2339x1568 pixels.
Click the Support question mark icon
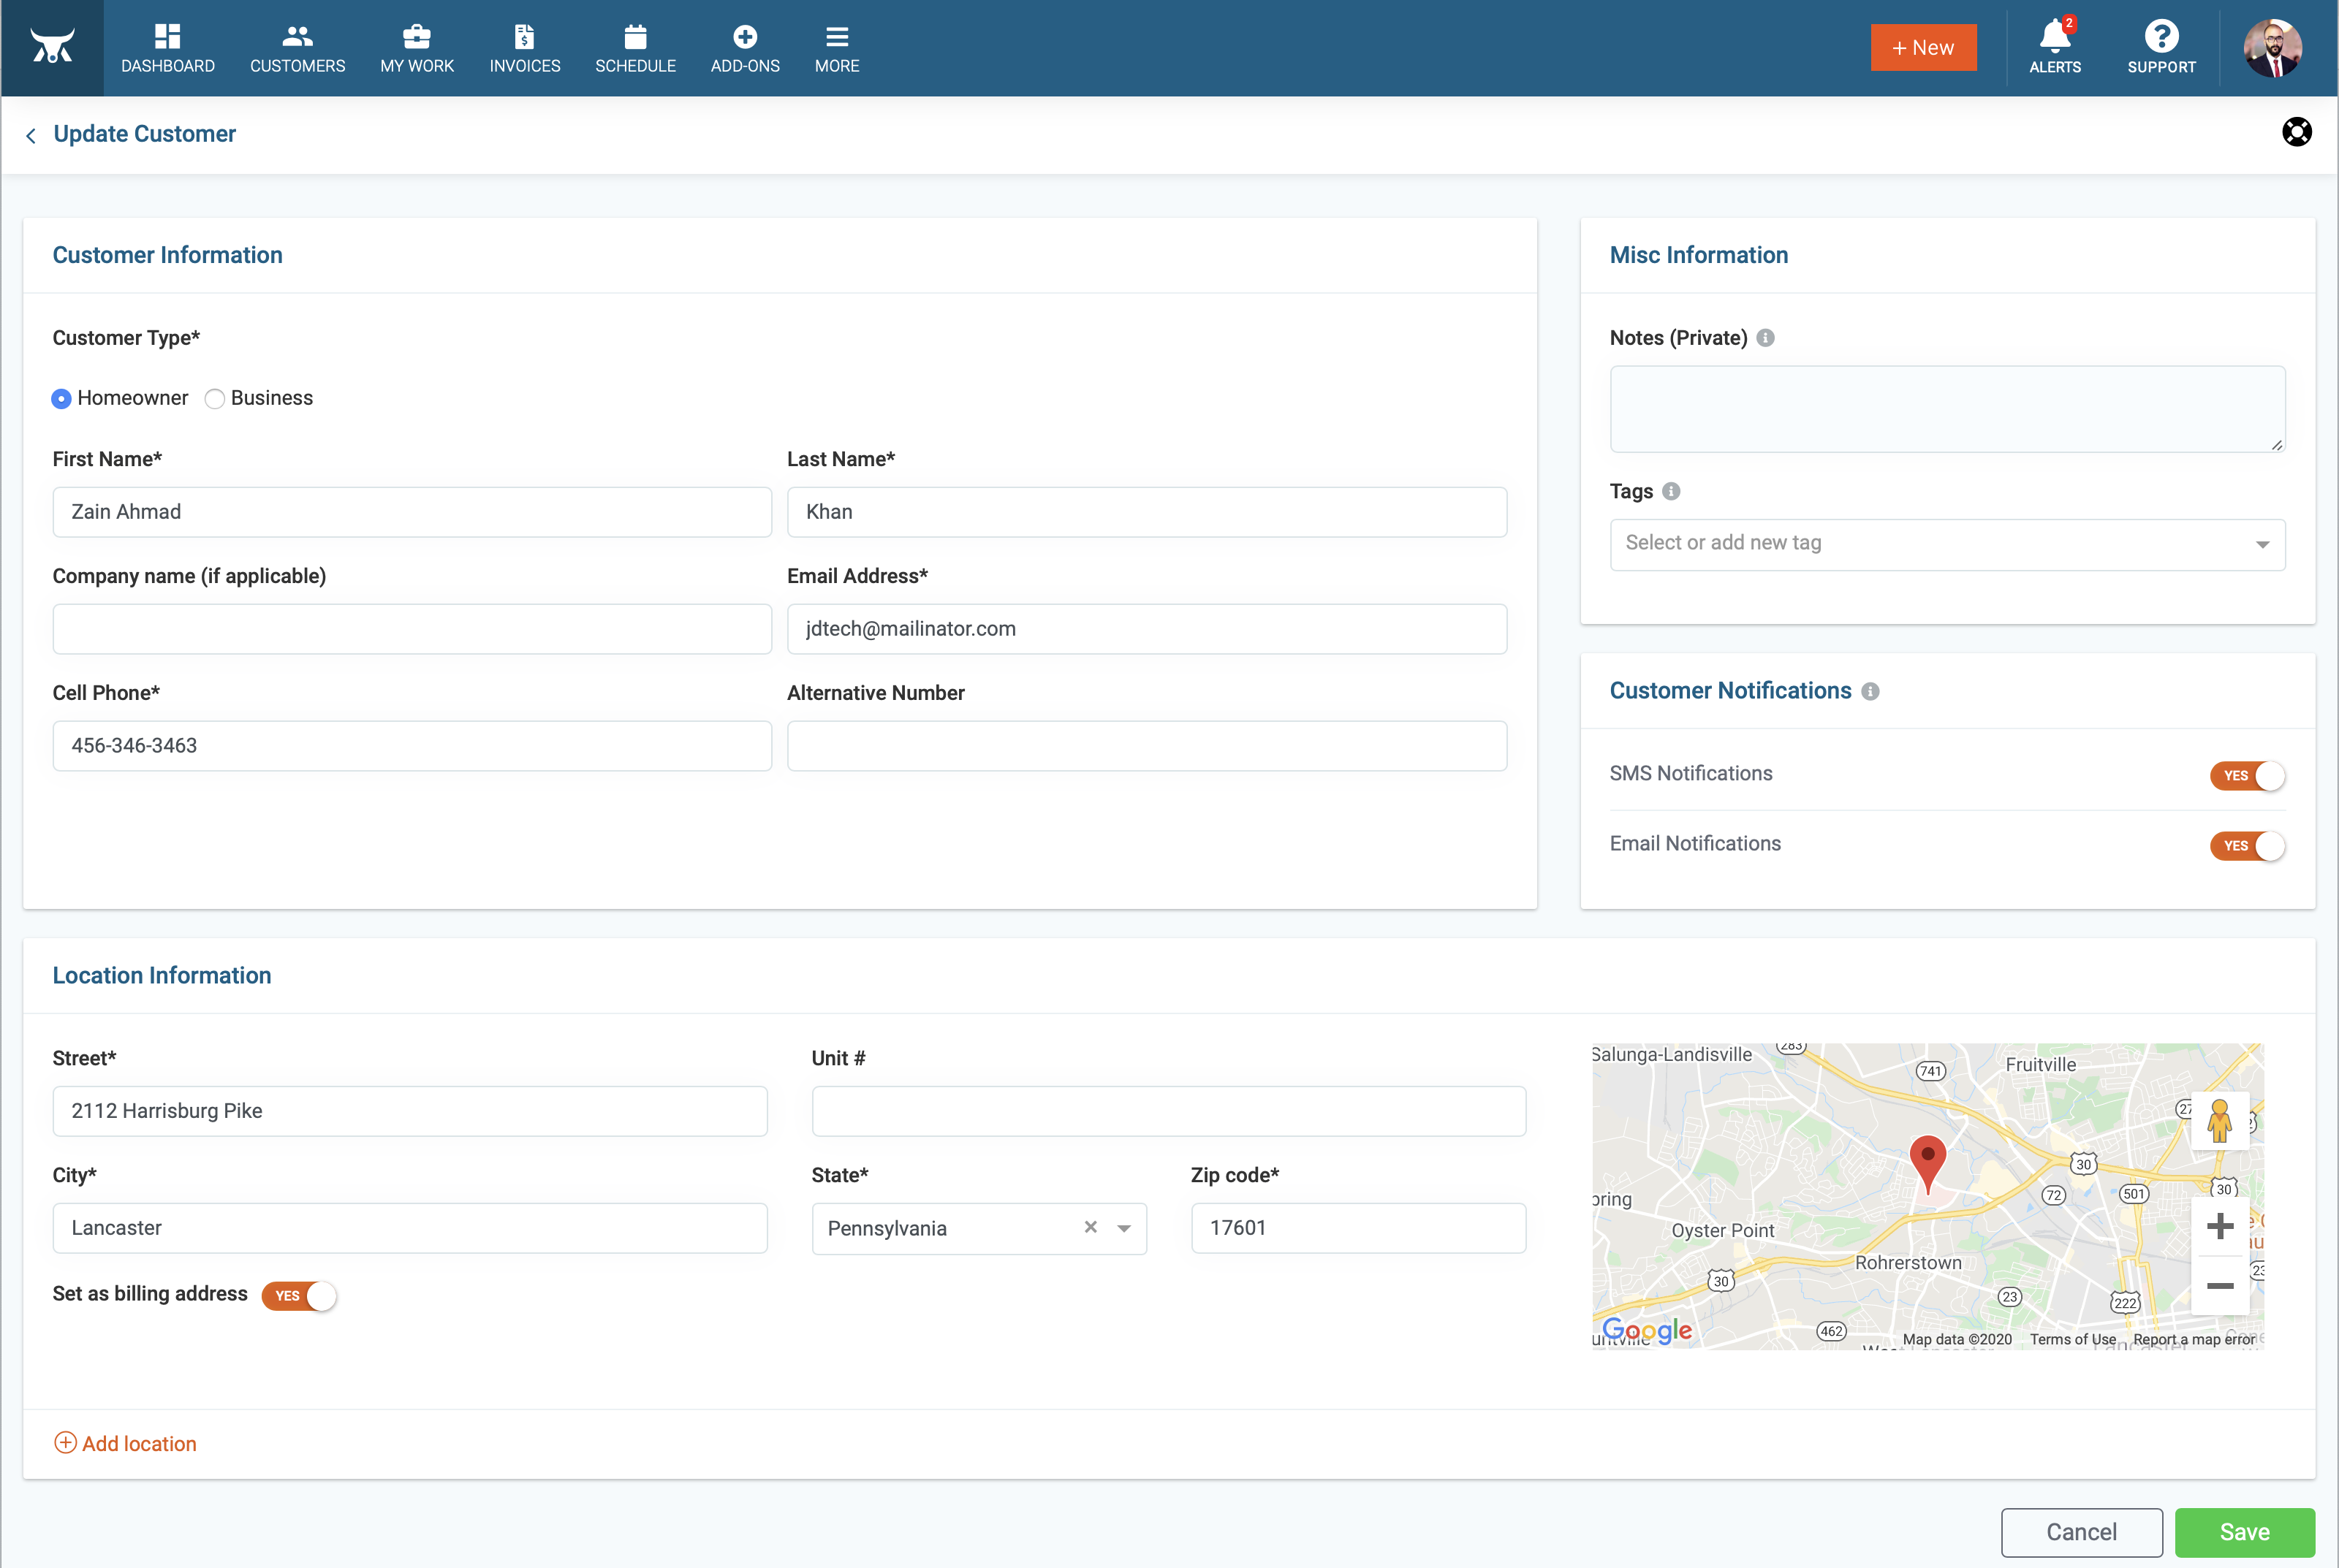pos(2161,37)
